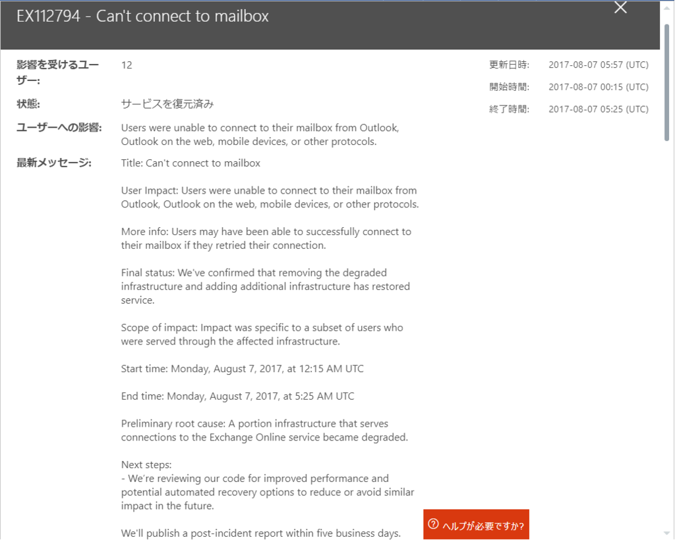The image size is (675, 540).
Task: Click the help question mark icon
Action: (433, 524)
